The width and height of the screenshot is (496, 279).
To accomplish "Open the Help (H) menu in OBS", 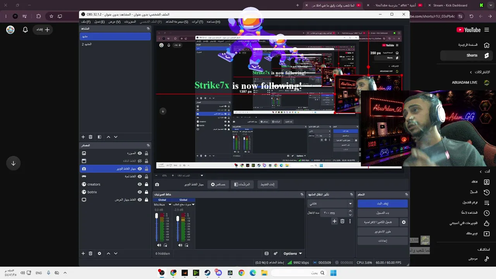I will click(x=213, y=22).
